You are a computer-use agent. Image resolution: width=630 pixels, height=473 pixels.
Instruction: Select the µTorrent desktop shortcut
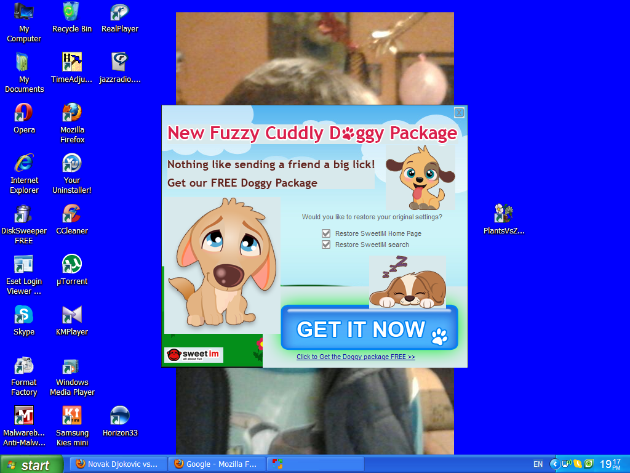tap(71, 270)
